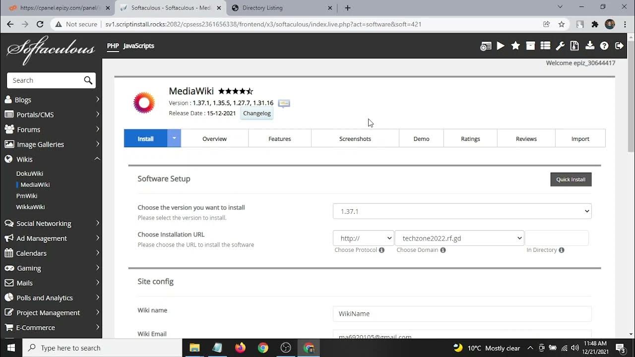Expand the Portals/CMS category

(x=51, y=115)
